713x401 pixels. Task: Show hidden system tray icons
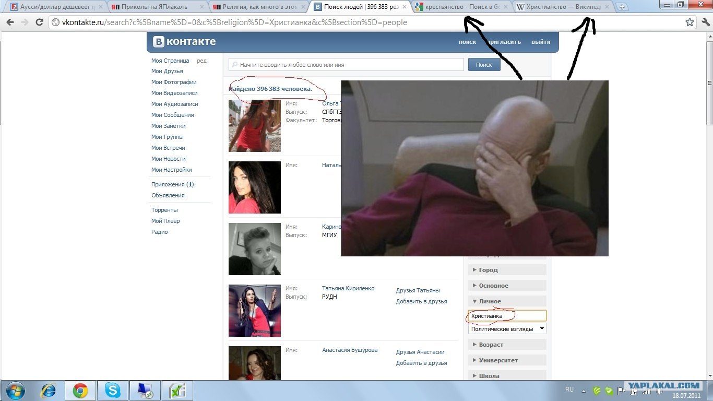pyautogui.click(x=584, y=390)
